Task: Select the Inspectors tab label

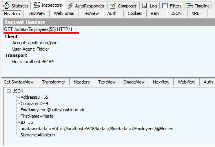Action: pos(52,5)
